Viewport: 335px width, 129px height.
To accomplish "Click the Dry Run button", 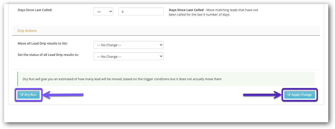I will [28, 95].
